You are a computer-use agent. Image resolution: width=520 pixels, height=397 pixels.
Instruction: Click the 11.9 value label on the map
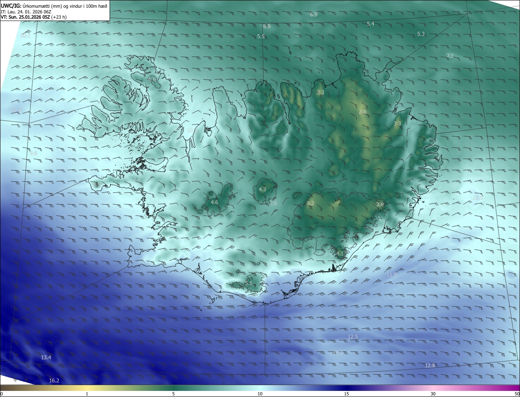tap(392, 275)
